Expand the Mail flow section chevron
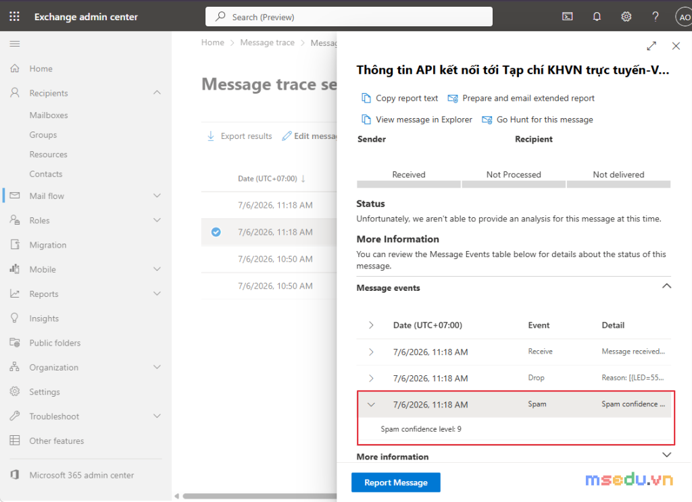 pyautogui.click(x=157, y=195)
